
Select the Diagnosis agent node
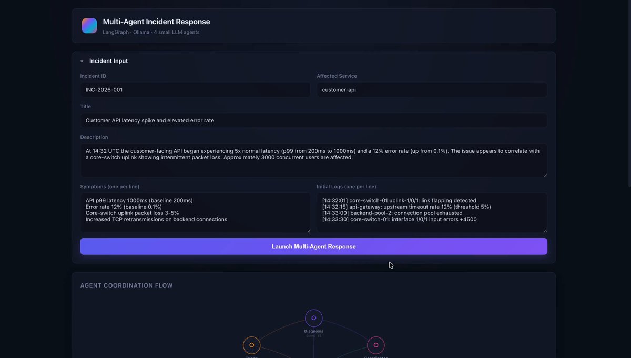pos(314,318)
